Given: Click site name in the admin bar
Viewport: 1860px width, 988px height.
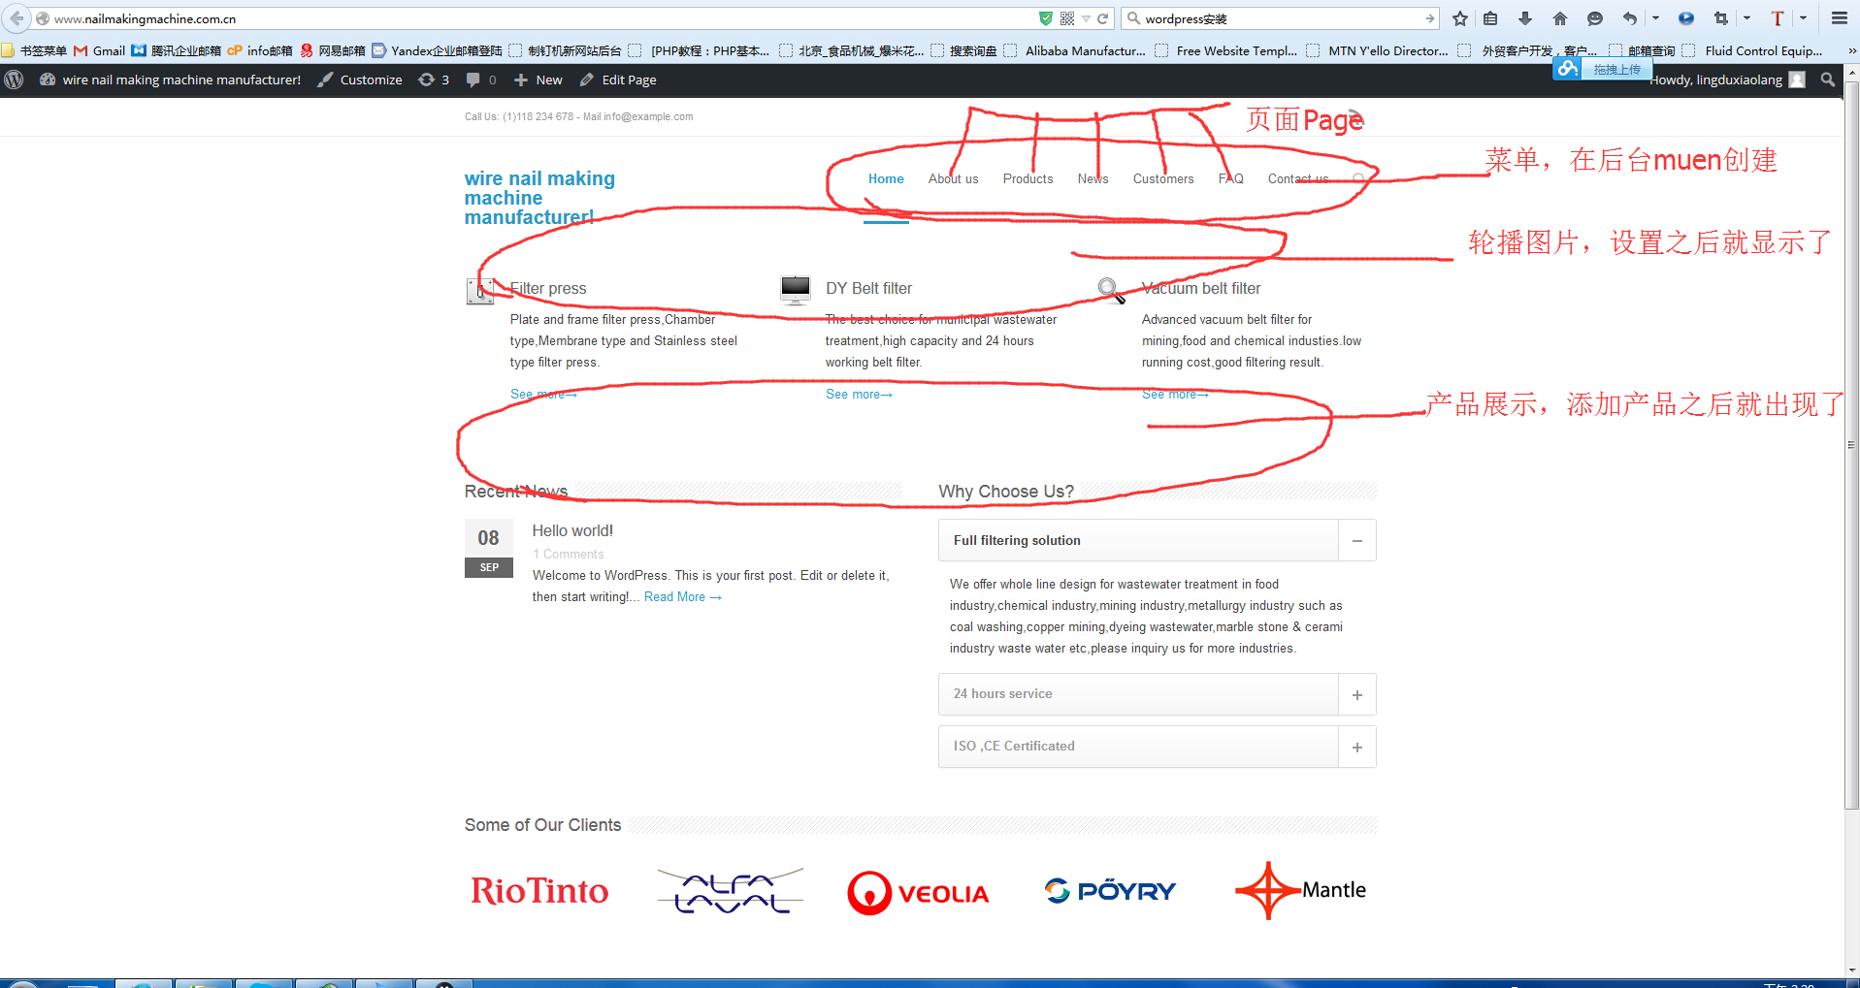Looking at the screenshot, I should [170, 80].
